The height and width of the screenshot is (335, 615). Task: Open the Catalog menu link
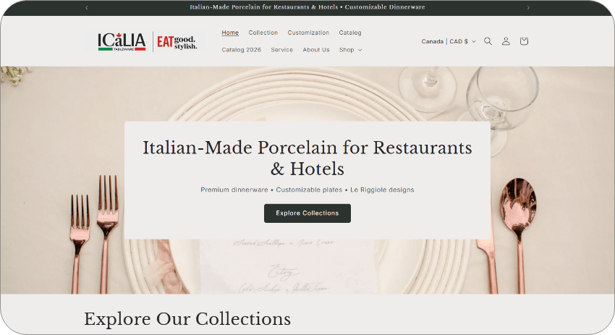pyautogui.click(x=350, y=33)
